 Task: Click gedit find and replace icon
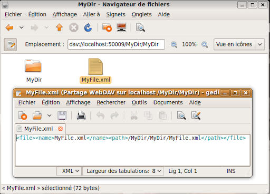pos(196,115)
